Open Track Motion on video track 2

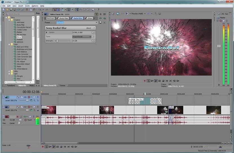[22, 107]
